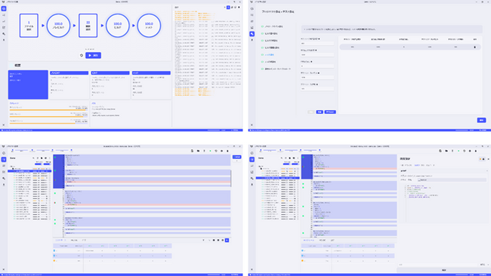
Task: Click the circular reset icon beside the run button
Action: click(82, 55)
